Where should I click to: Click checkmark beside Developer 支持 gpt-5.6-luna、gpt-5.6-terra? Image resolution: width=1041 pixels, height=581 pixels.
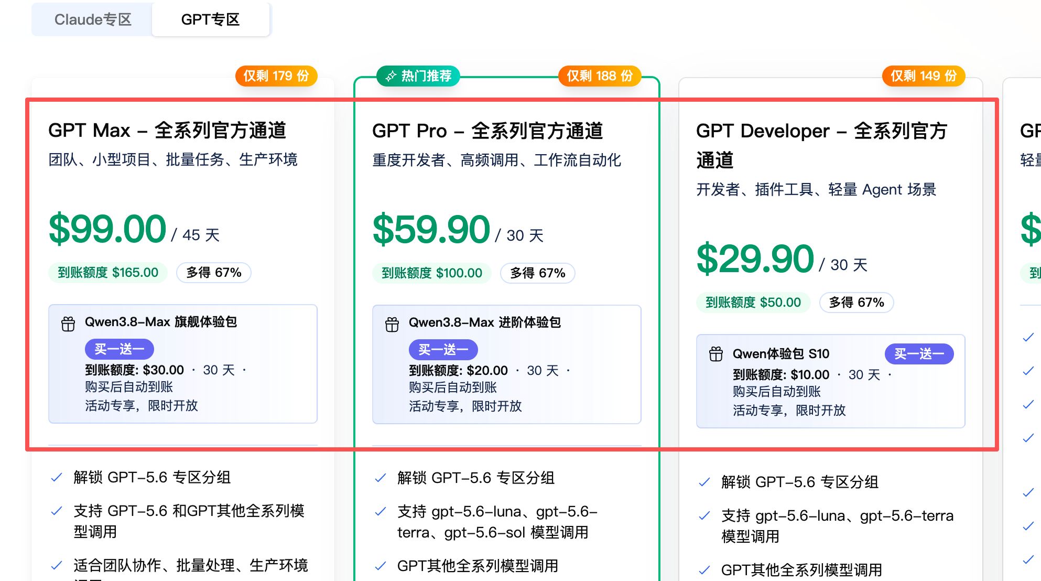pyautogui.click(x=704, y=515)
